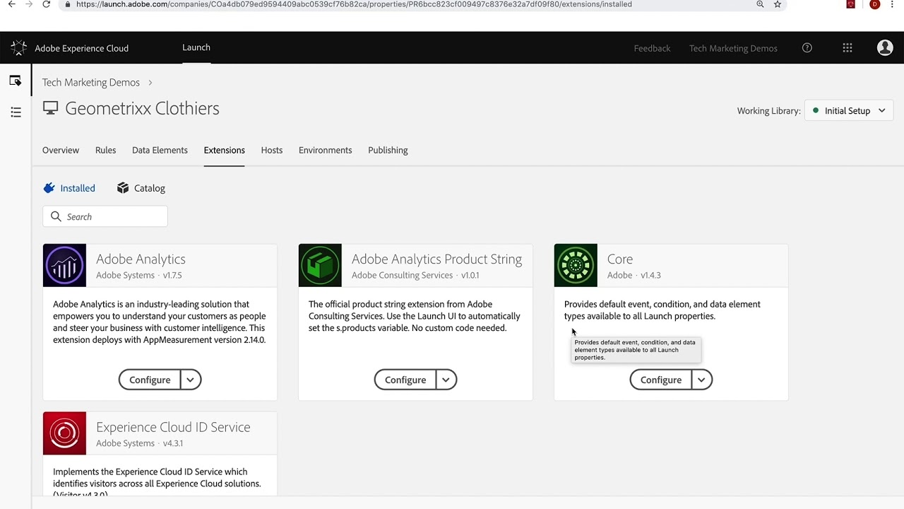904x509 pixels.
Task: Switch to the Overview tab
Action: [61, 150]
